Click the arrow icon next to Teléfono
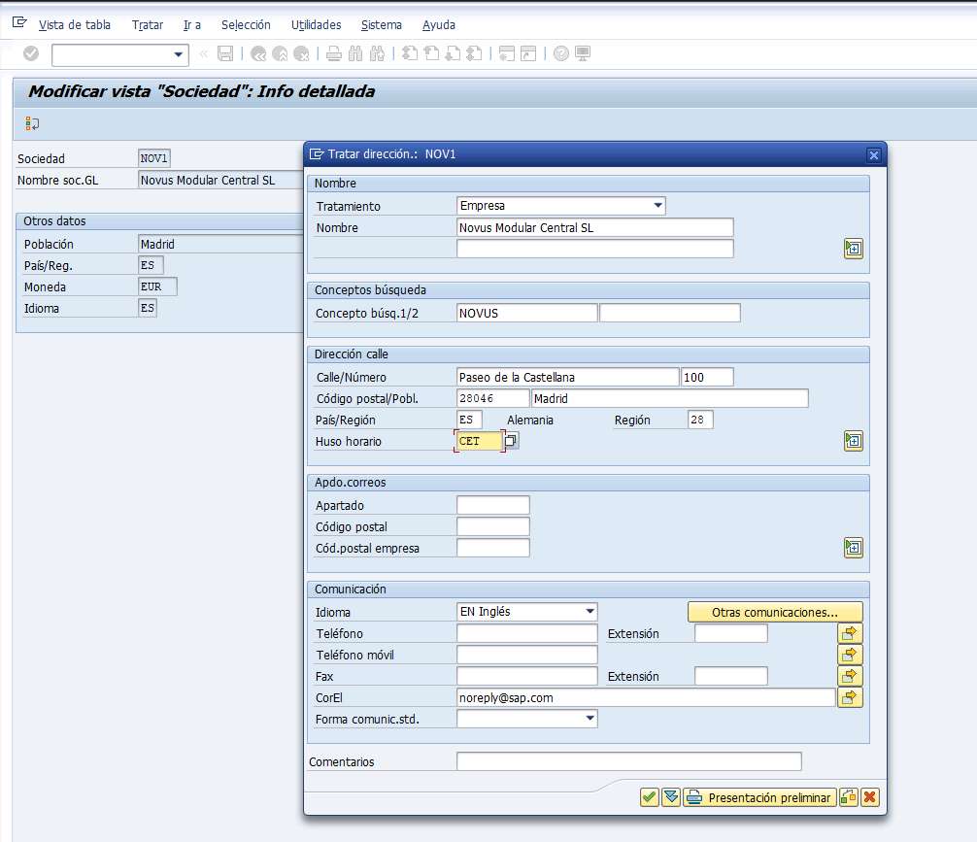 click(x=849, y=634)
